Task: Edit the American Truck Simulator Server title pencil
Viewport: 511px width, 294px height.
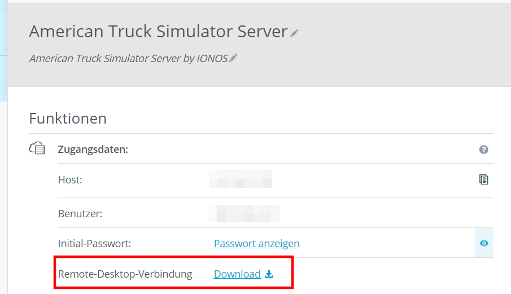Action: [294, 33]
